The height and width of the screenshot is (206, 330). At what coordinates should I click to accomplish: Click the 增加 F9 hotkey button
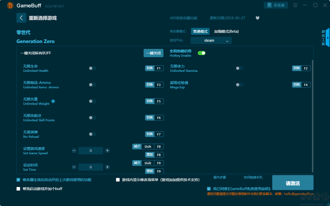(154, 171)
